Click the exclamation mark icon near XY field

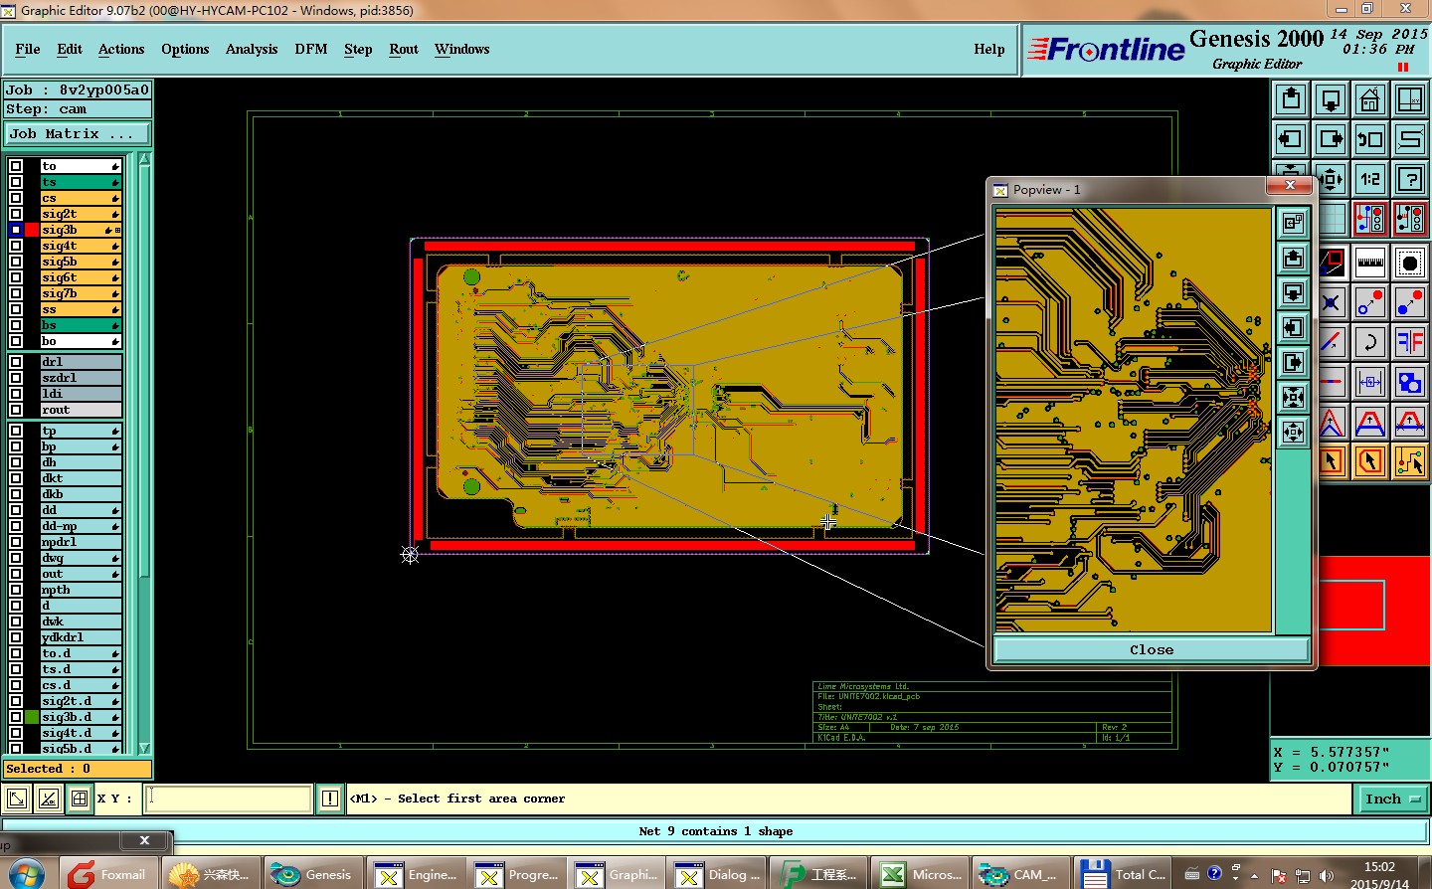point(330,799)
